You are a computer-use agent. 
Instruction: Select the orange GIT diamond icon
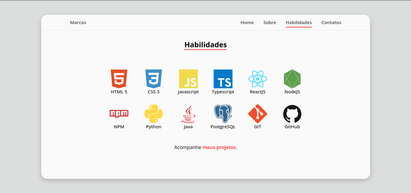coord(258,114)
